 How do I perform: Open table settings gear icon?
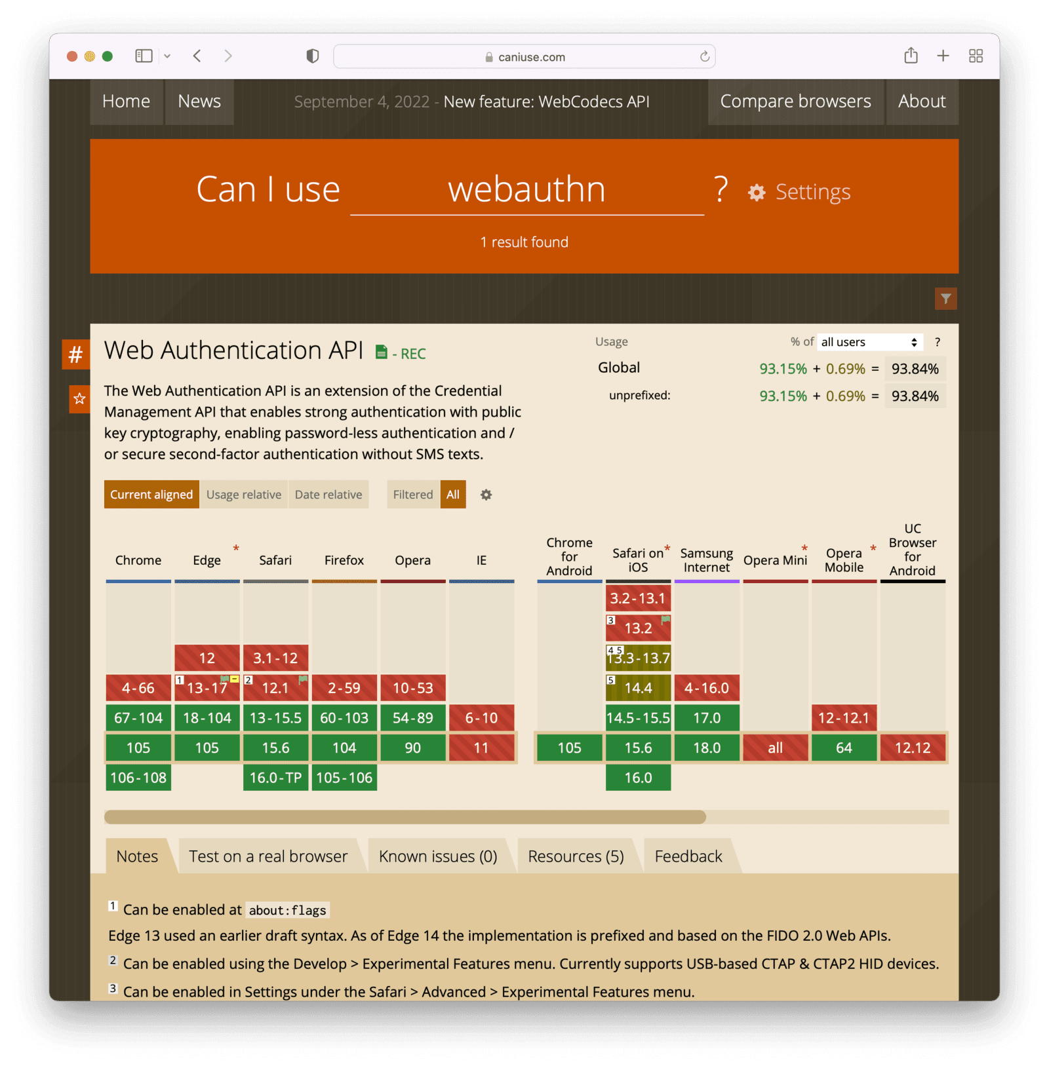click(x=486, y=495)
